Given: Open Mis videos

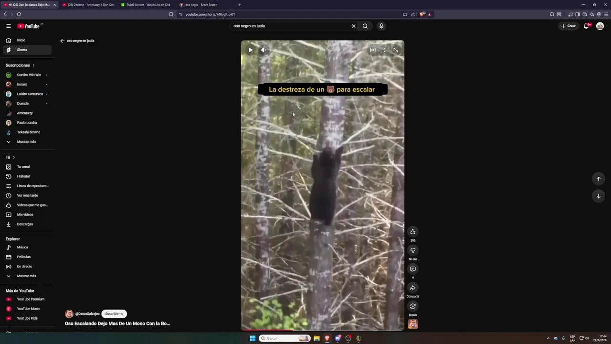Looking at the screenshot, I should pyautogui.click(x=27, y=215).
